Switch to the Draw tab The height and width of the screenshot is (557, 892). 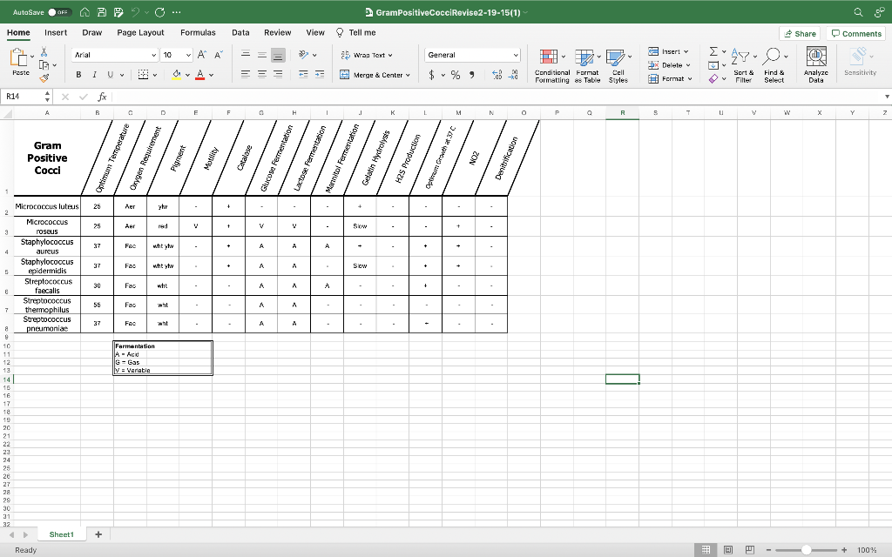point(91,32)
